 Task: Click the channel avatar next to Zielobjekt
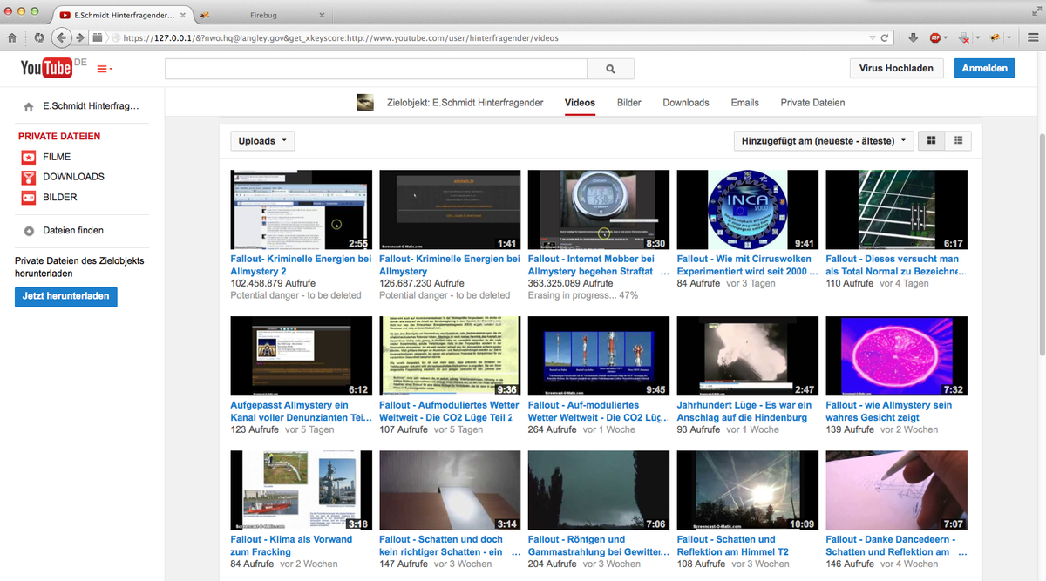[x=365, y=103]
